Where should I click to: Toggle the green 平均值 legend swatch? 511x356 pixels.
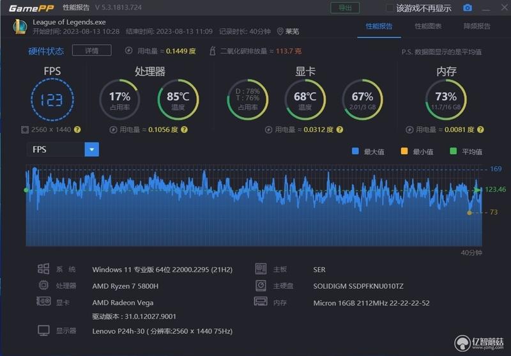pyautogui.click(x=453, y=151)
